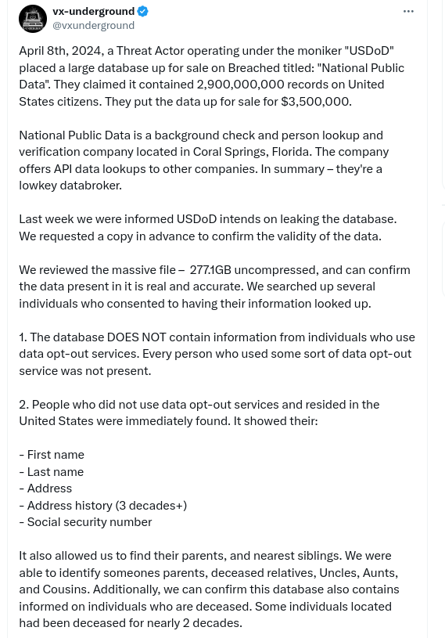
Task: Click the '- First name' list item
Action: (52, 455)
